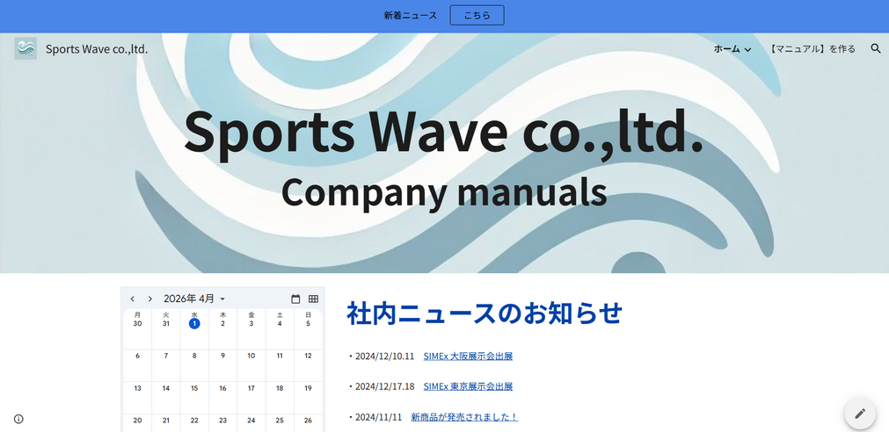Select today's date 1 in calendar
Screen dimensions: 889x432
tap(194, 323)
